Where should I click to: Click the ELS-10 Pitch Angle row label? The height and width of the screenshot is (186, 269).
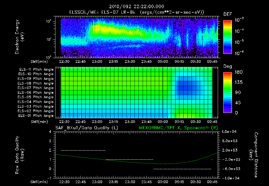(36, 74)
